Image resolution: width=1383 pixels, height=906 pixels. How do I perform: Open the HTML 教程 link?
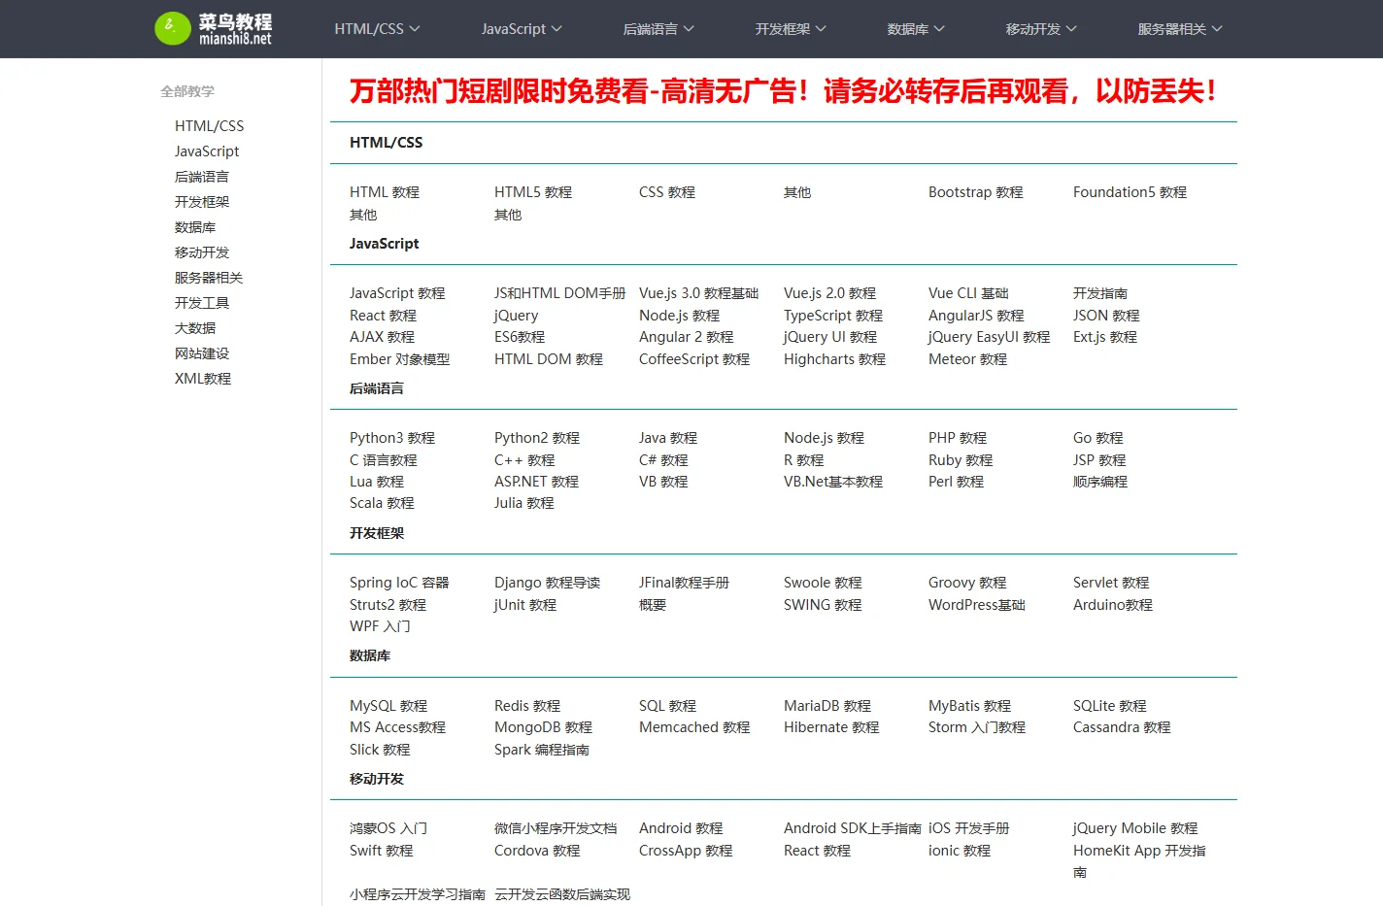[385, 192]
